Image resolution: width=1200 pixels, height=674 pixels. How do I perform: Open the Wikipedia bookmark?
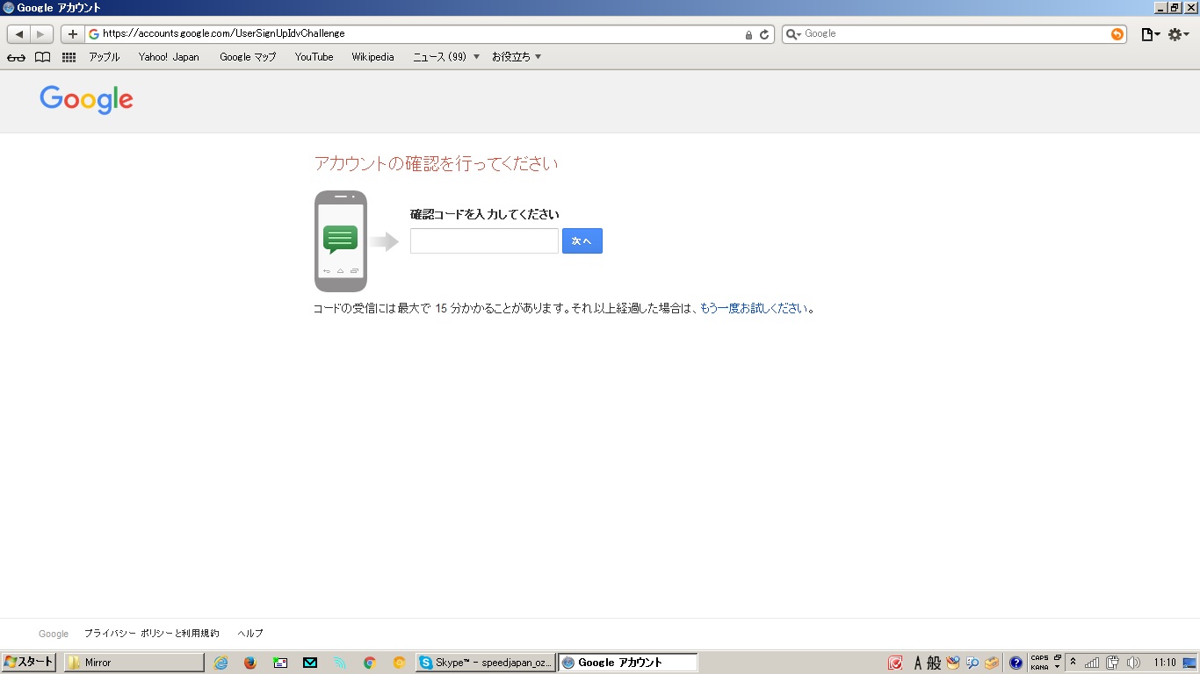coord(372,57)
